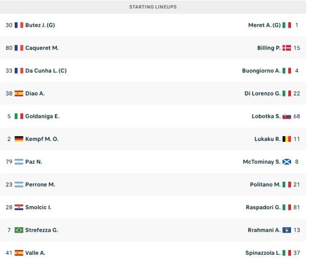310x269 pixels.
Task: Click the Brazilian flag beside Strefezza G.
Action: (19, 230)
